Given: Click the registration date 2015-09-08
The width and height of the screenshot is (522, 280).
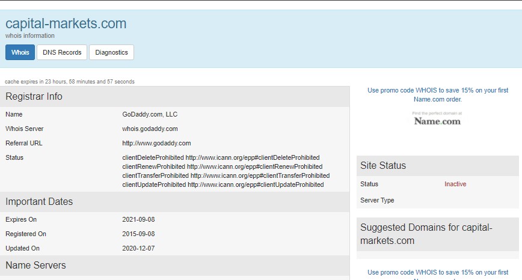Looking at the screenshot, I should (138, 234).
